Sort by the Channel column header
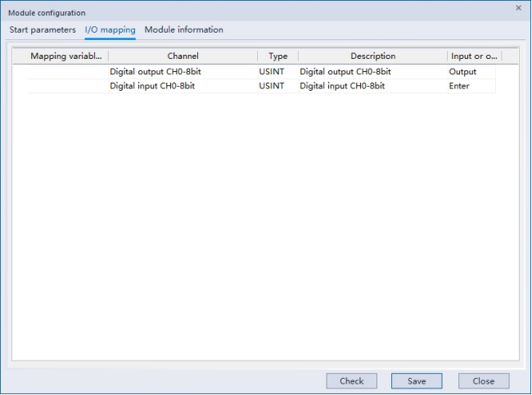Screen dimensions: 532x395 [183, 56]
